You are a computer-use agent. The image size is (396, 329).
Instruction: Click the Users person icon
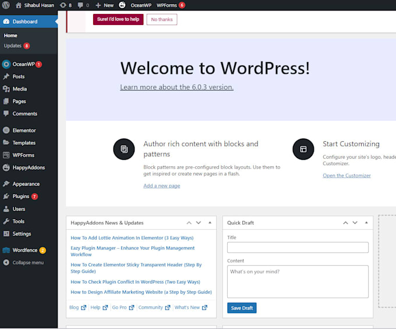tap(6, 209)
